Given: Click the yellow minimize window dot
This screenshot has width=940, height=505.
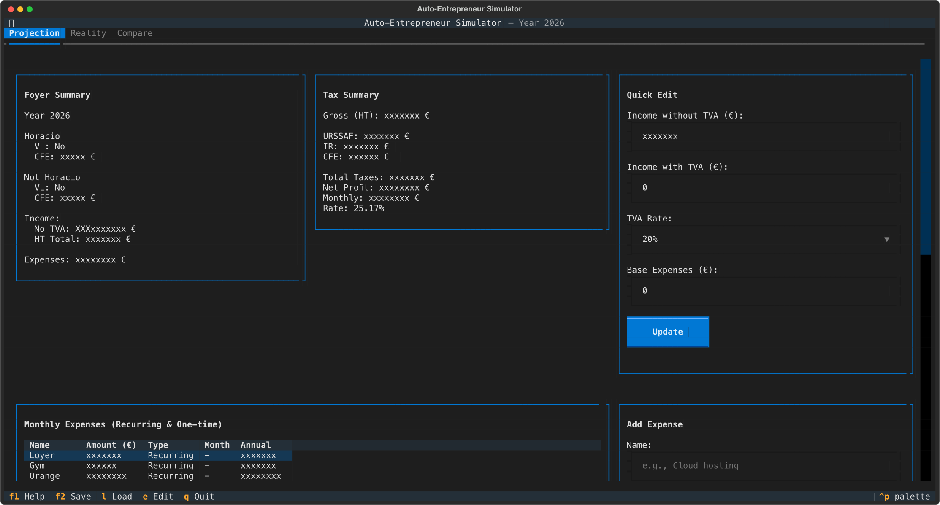Looking at the screenshot, I should coord(20,9).
